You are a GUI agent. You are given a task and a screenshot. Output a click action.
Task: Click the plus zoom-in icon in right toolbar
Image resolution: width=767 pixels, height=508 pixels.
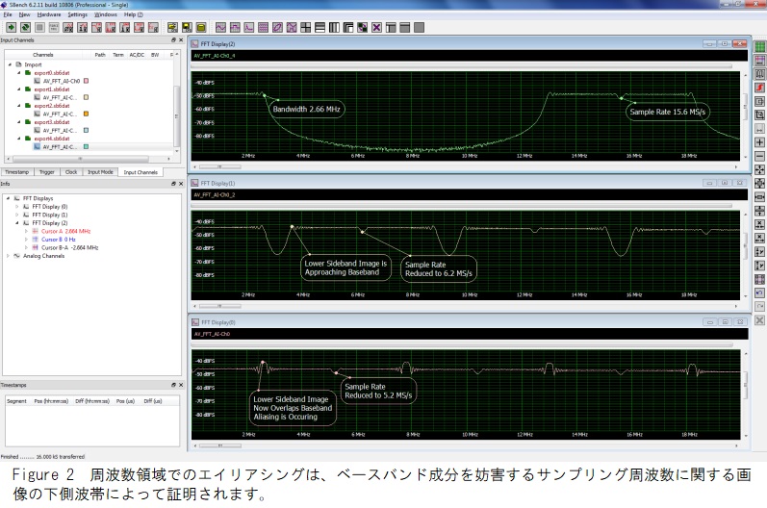759,142
